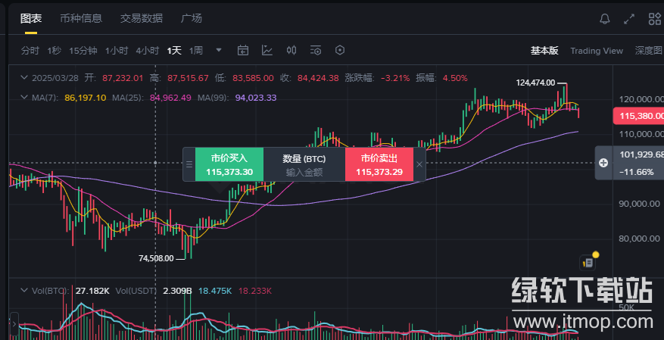Open the line chart indicators icon

click(x=267, y=51)
